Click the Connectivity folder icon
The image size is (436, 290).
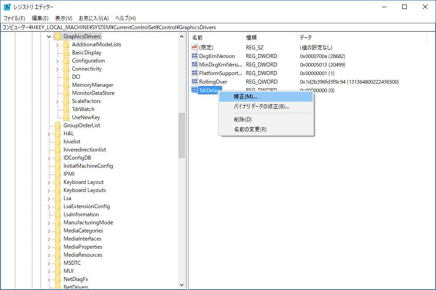click(x=66, y=68)
